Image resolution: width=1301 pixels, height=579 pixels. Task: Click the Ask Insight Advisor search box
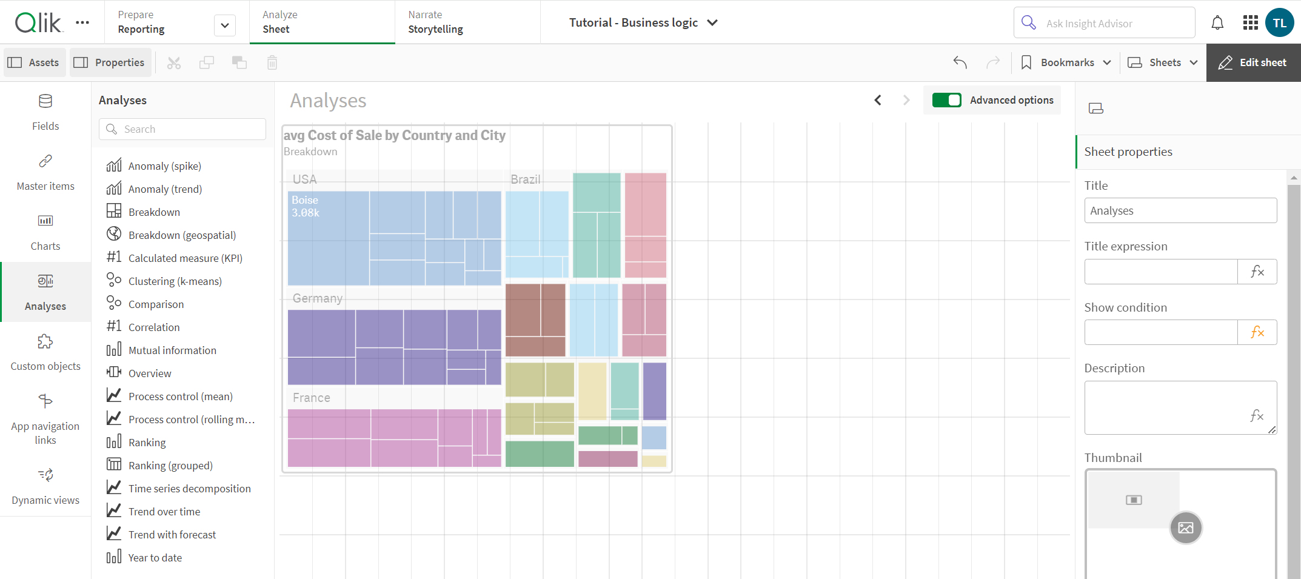point(1104,23)
